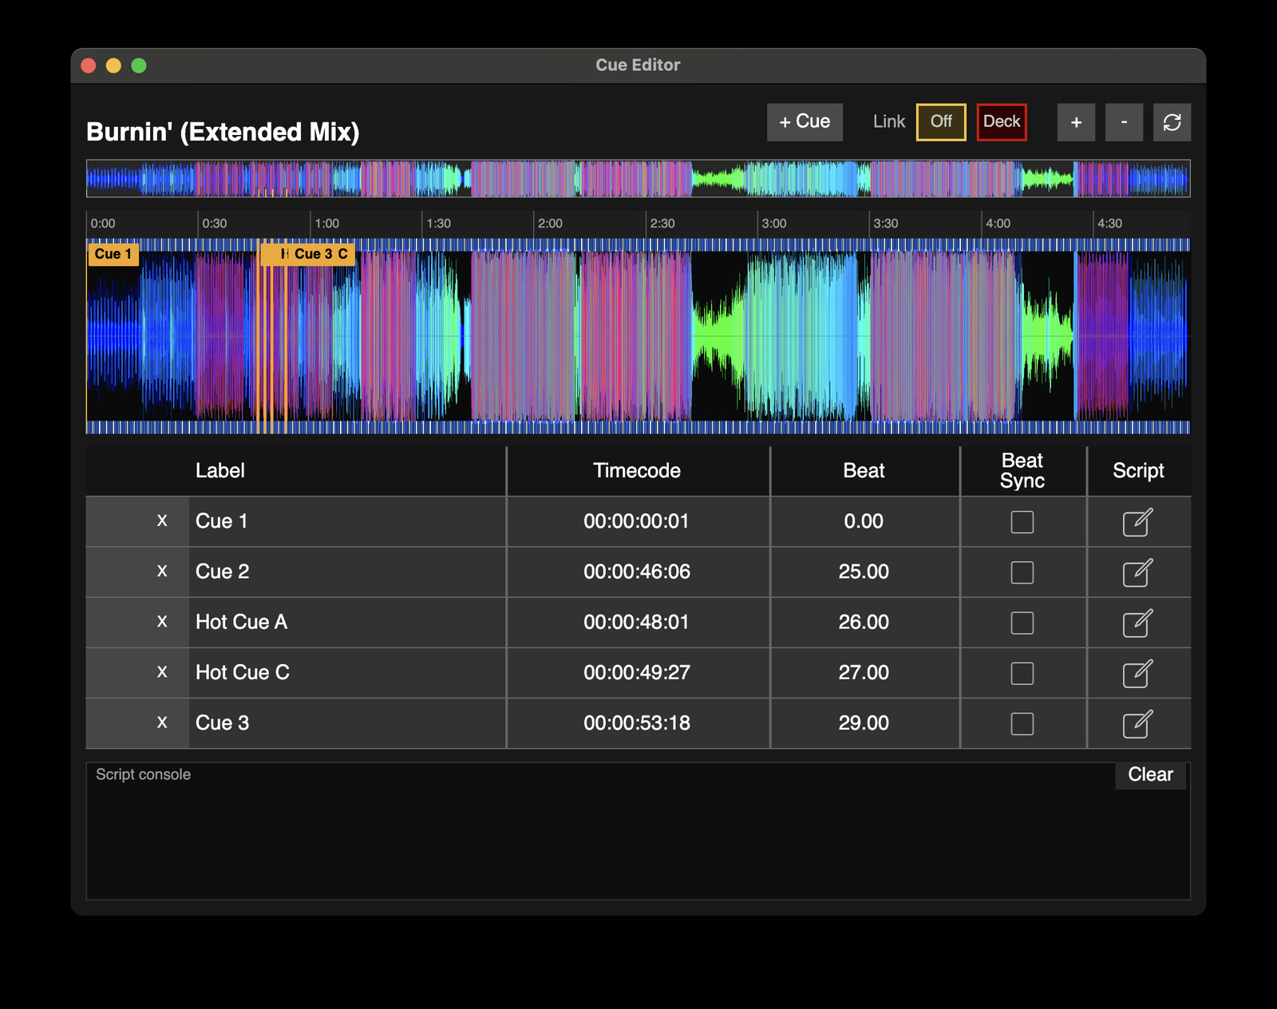Viewport: 1277px width, 1009px height.
Task: Open script editor for Cue 1
Action: point(1137,522)
